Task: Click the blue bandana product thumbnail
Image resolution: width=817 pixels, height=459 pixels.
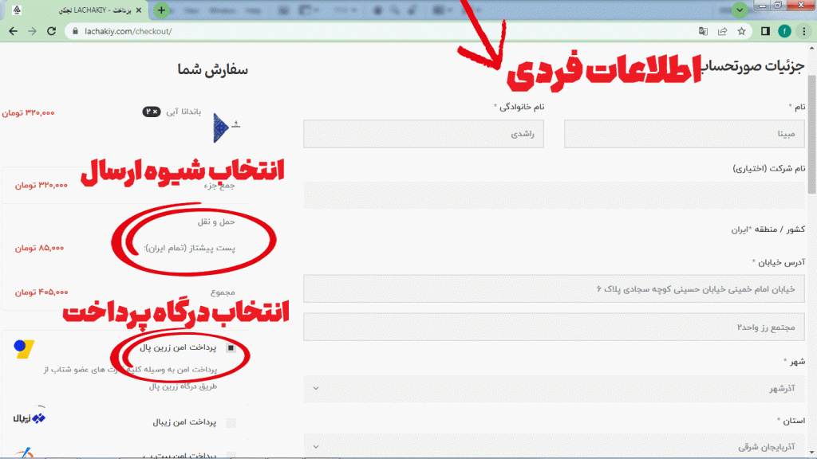Action: point(221,126)
